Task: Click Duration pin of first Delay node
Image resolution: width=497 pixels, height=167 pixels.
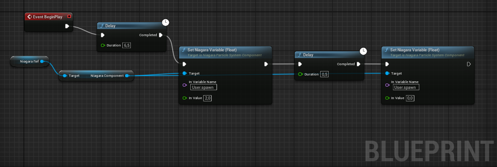Action: point(103,45)
